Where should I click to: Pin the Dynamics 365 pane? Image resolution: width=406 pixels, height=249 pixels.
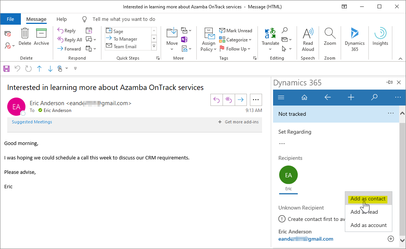coord(389,82)
